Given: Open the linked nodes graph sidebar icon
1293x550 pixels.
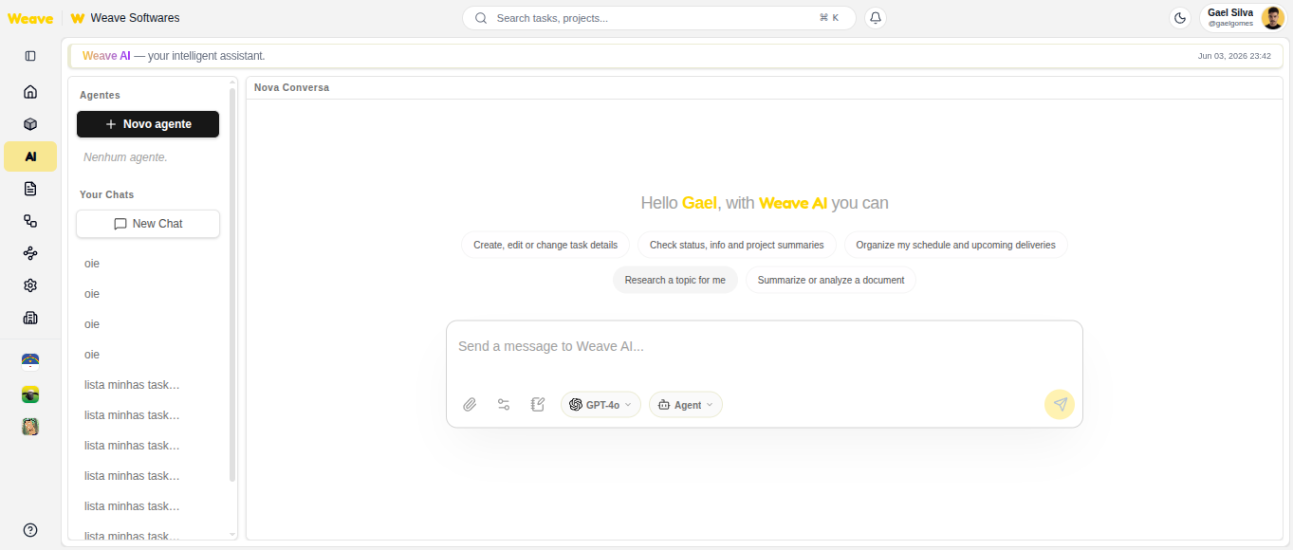Looking at the screenshot, I should [30, 253].
